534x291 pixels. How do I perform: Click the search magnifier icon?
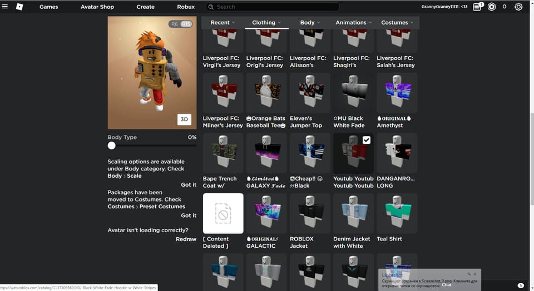(x=211, y=7)
